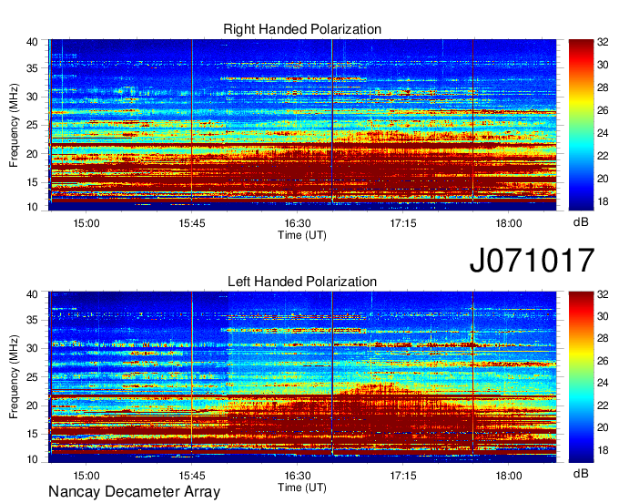Click 15 MHz frequency tick on Right Handed plot

click(32, 182)
